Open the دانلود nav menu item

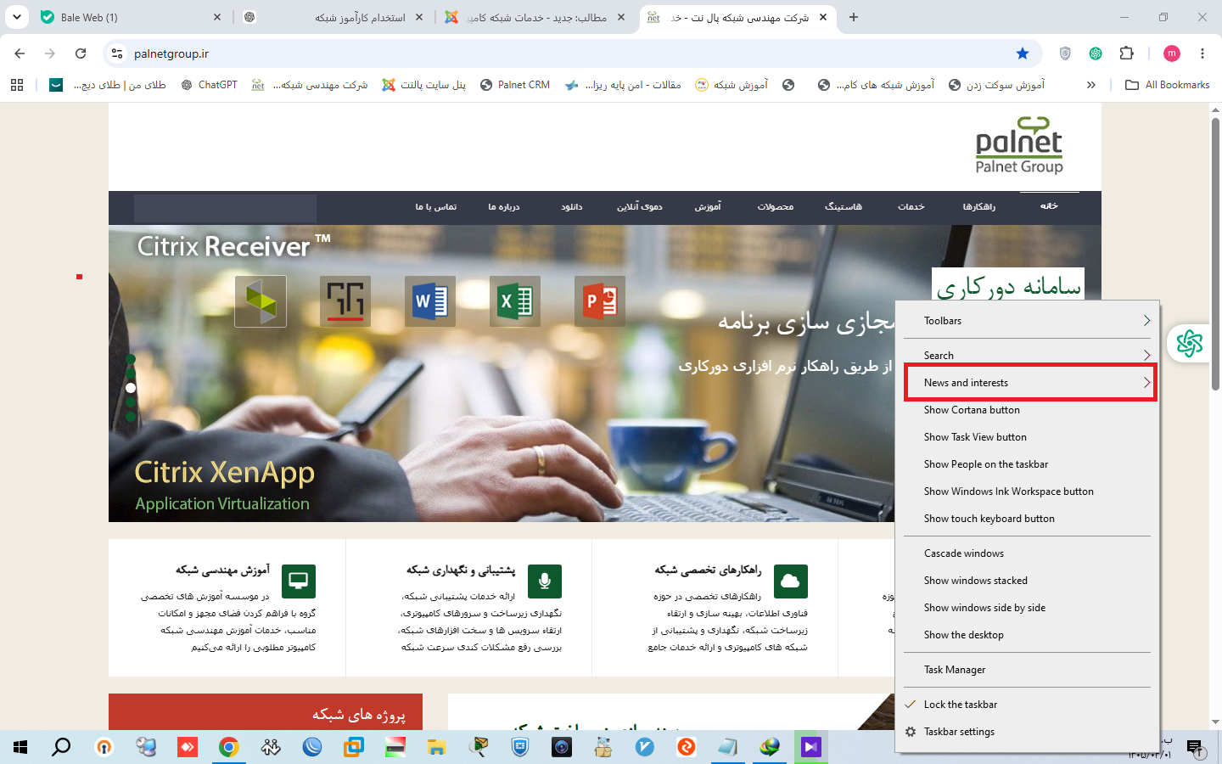click(x=572, y=207)
